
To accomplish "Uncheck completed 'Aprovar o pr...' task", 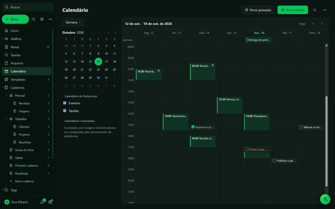I will click(x=193, y=127).
